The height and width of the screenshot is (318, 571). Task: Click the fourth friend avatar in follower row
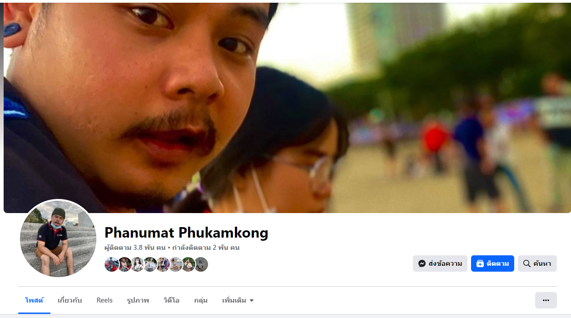[x=150, y=264]
